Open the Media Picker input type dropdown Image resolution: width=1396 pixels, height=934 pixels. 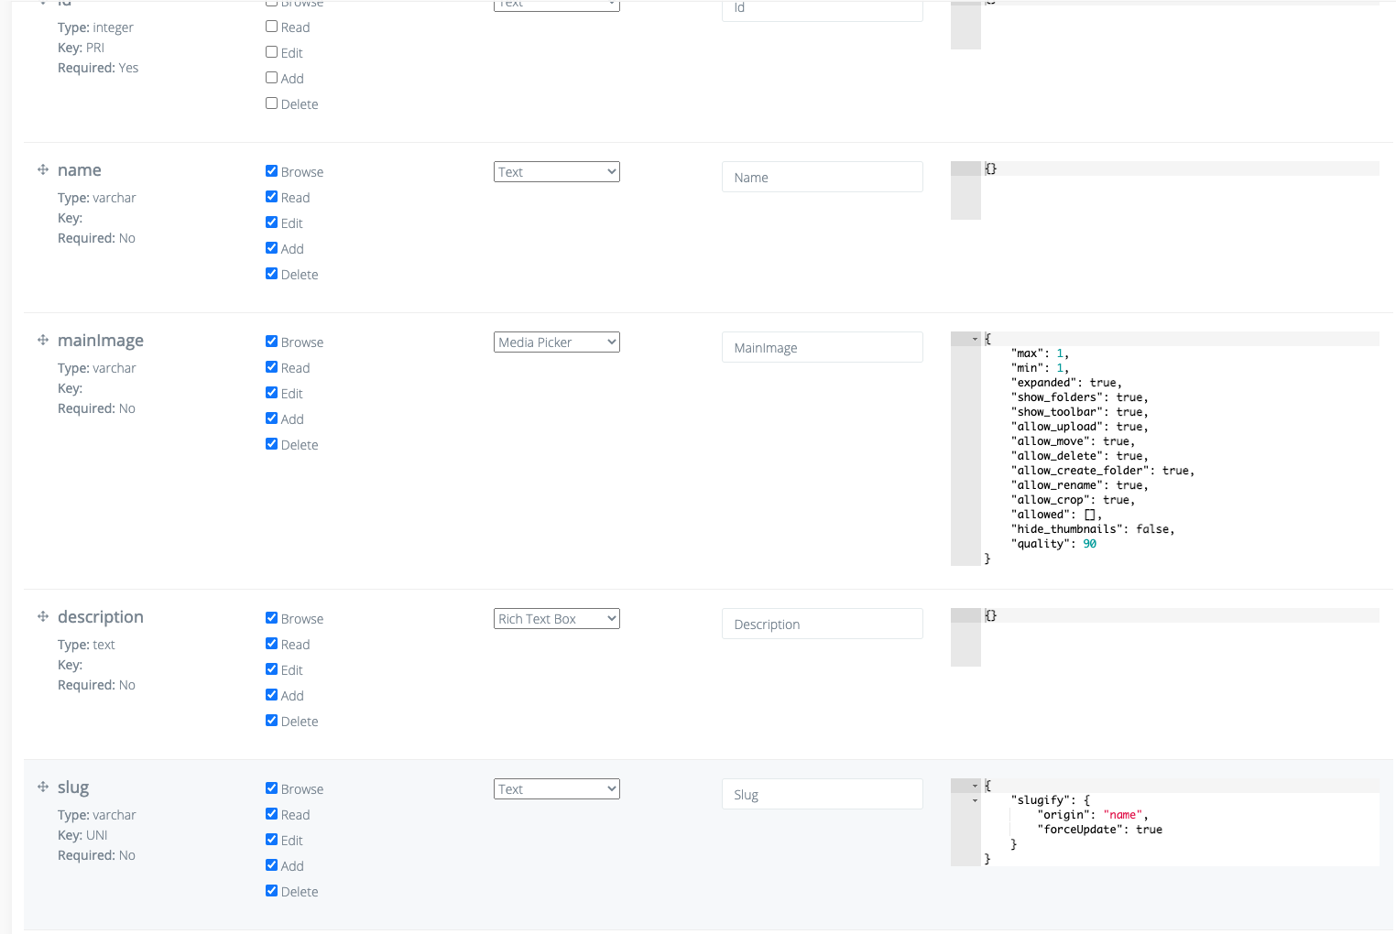(556, 342)
